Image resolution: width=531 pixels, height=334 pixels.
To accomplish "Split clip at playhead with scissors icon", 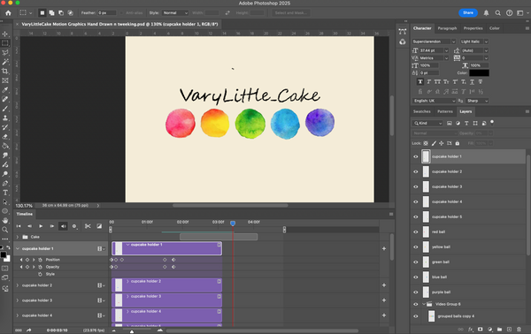I will [88, 226].
